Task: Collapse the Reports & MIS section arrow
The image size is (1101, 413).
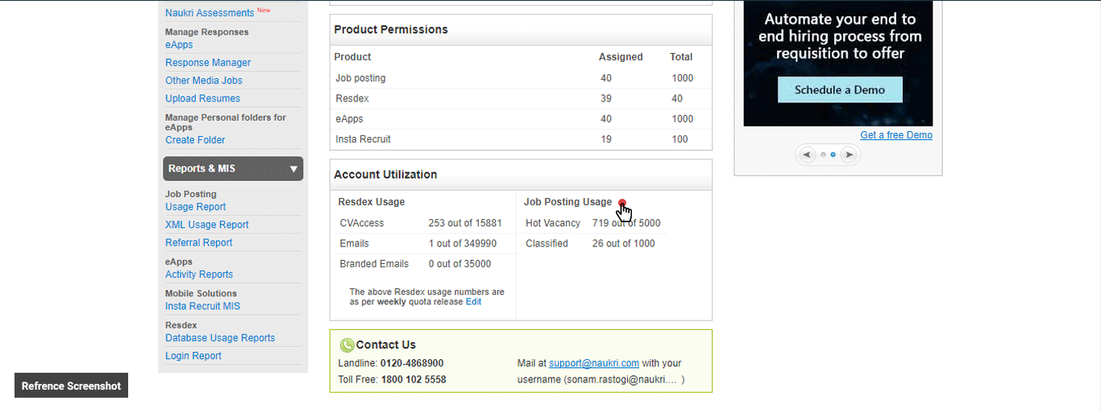Action: 293,169
